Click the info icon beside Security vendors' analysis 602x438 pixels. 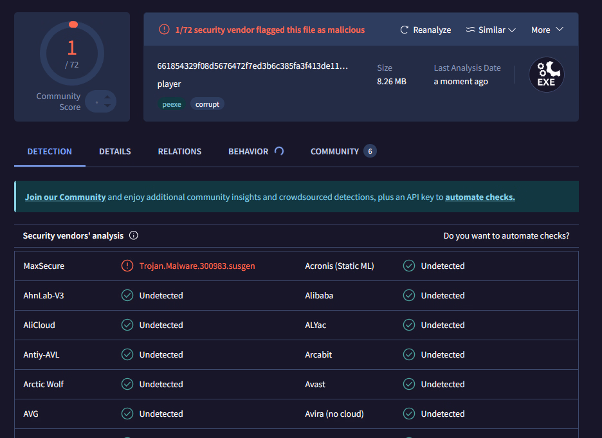[x=134, y=235]
